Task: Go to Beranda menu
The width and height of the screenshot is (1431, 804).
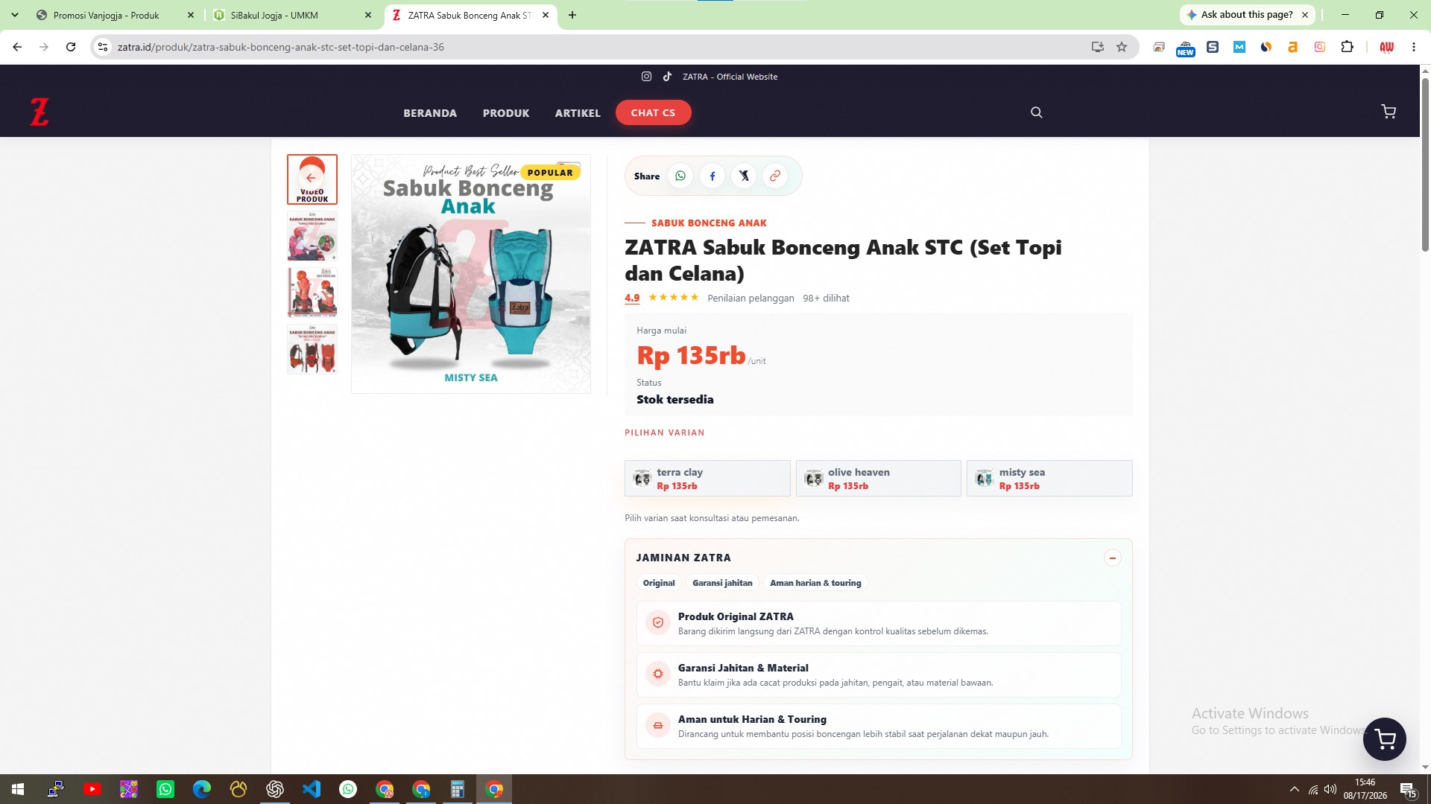Action: pos(430,113)
